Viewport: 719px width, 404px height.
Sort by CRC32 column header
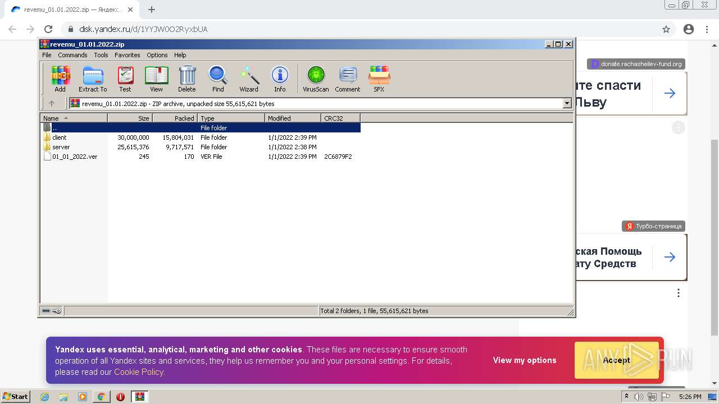(x=340, y=118)
